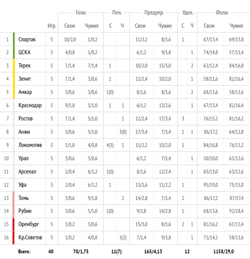Click Уфа's own fouls value 95/19,0
Image resolution: width=250 pixels, height=259 pixels.
pos(211,185)
